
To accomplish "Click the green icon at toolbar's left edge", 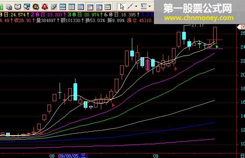I will (x=2, y=7).
